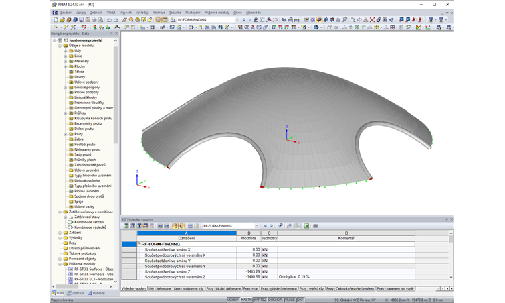Open the Přídavné moduly menu
Viewport: 505px width, 303px height.
pos(217,13)
